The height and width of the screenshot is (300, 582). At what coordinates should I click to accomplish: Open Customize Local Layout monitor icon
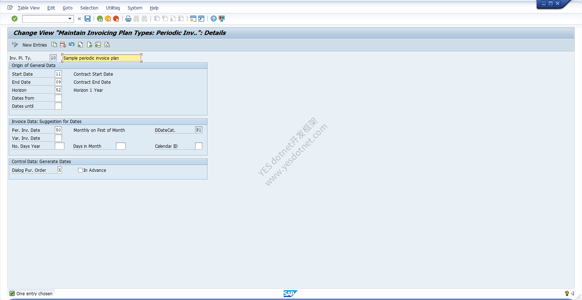tap(222, 19)
